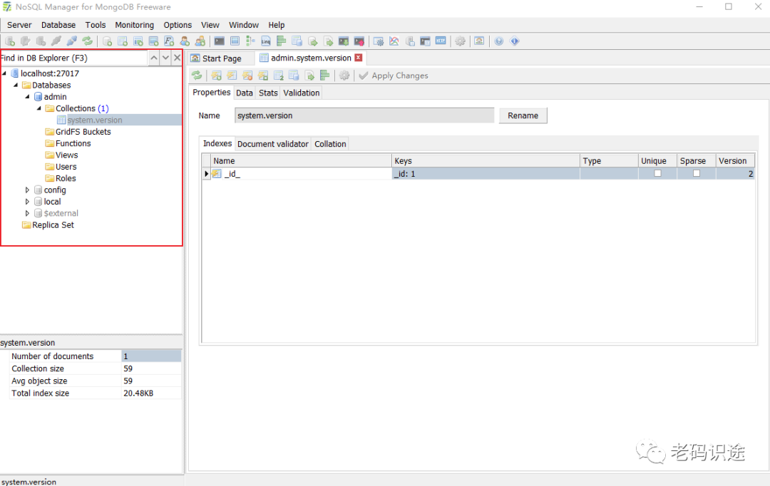The height and width of the screenshot is (486, 770).
Task: Click the Create Database toolbar icon
Action: click(x=107, y=41)
